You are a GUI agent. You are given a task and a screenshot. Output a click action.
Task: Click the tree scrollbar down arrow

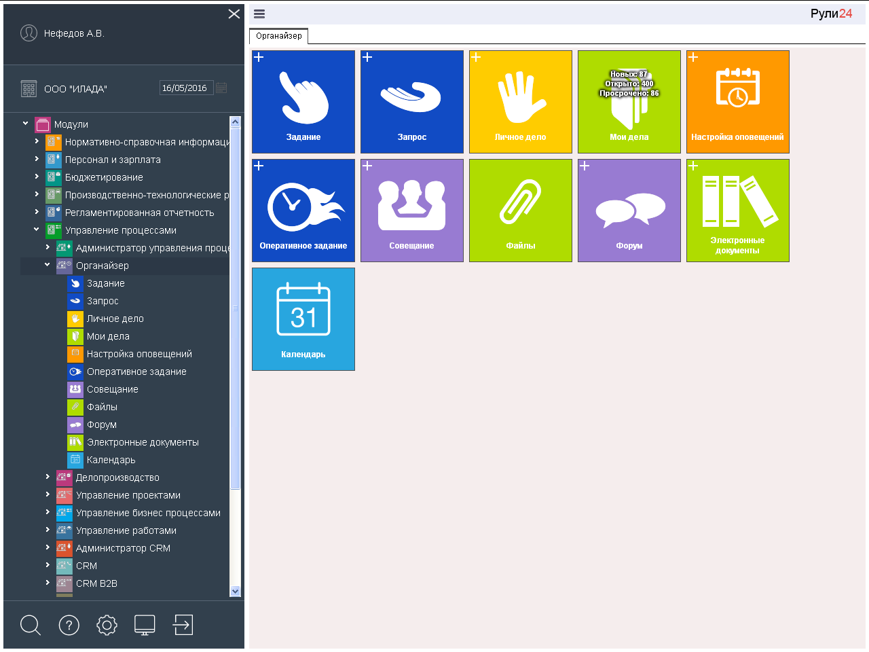click(x=236, y=591)
